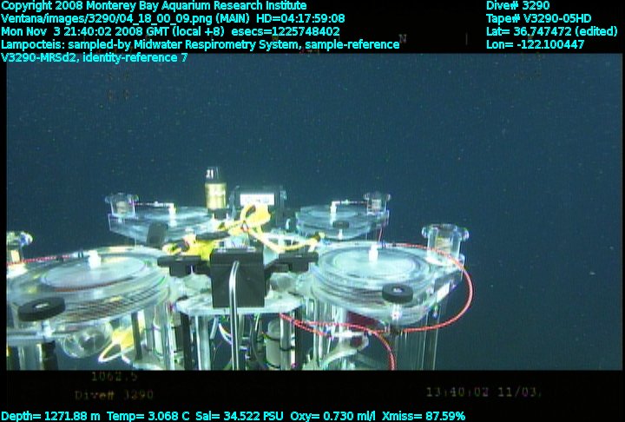625x422 pixels.
Task: Click the Lampocteis sample description text
Action: 201,44
